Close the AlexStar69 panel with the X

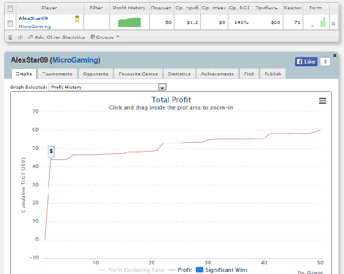point(334,56)
